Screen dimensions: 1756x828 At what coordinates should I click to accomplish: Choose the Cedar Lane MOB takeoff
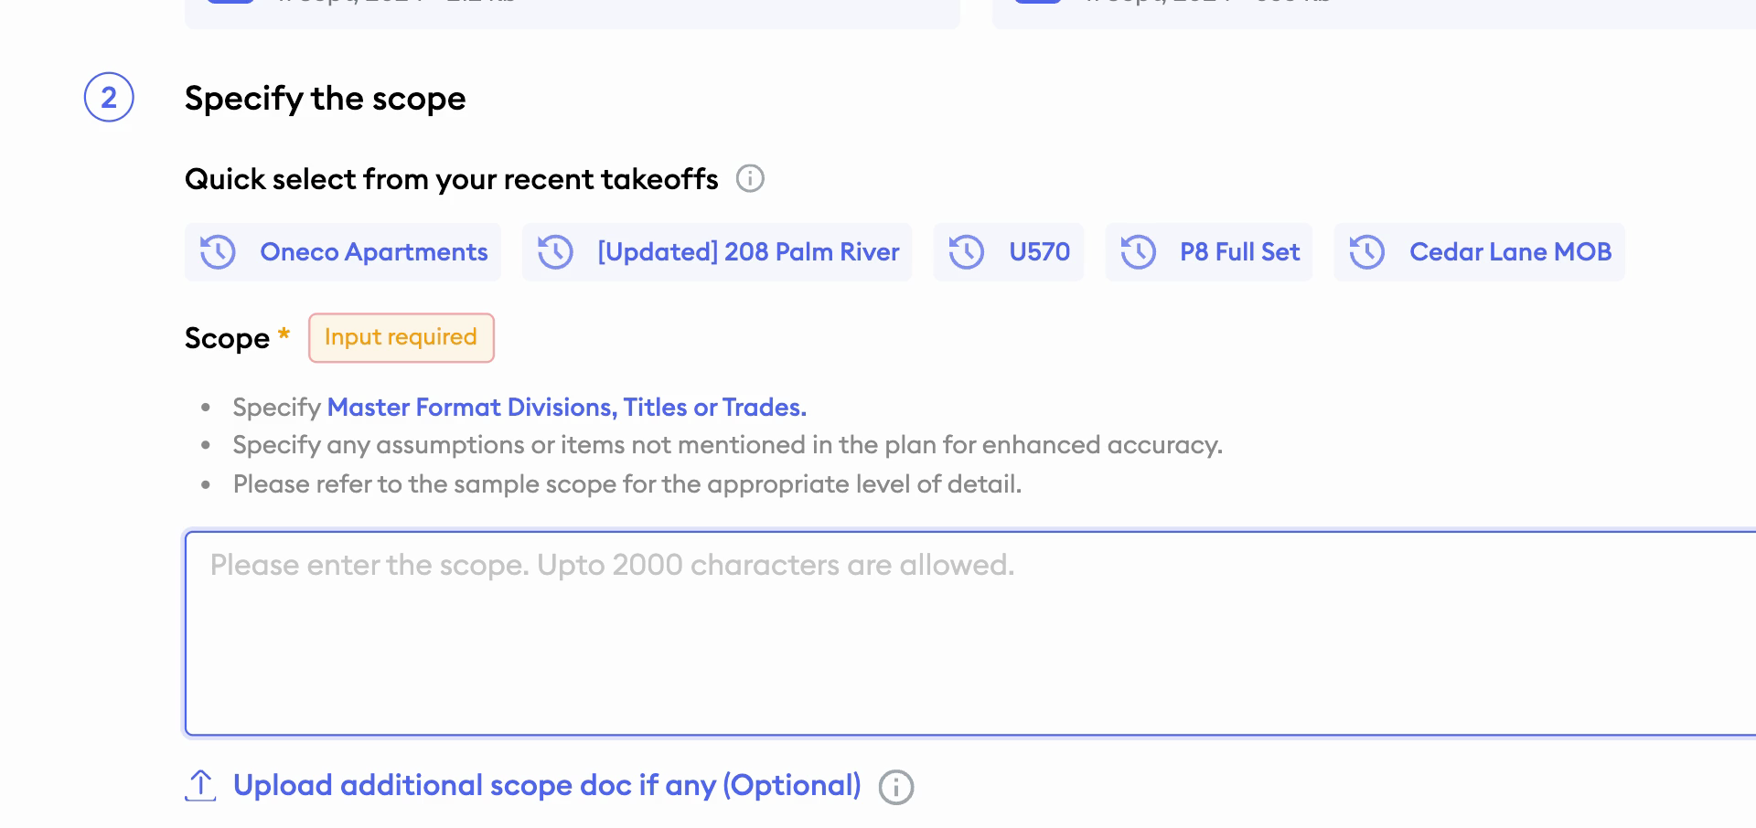[1479, 252]
